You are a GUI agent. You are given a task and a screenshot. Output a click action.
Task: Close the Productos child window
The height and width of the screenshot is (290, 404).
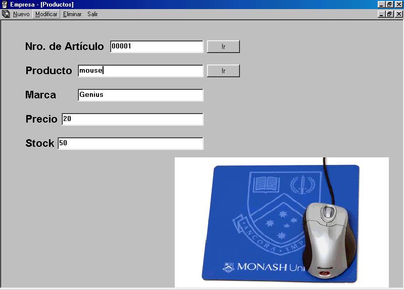(399, 14)
